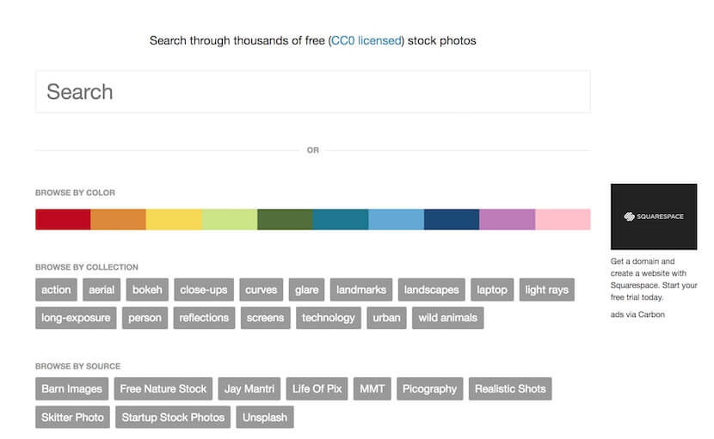This screenshot has height=439, width=714.
Task: Click the Squarespace ad logo image
Action: point(654,216)
